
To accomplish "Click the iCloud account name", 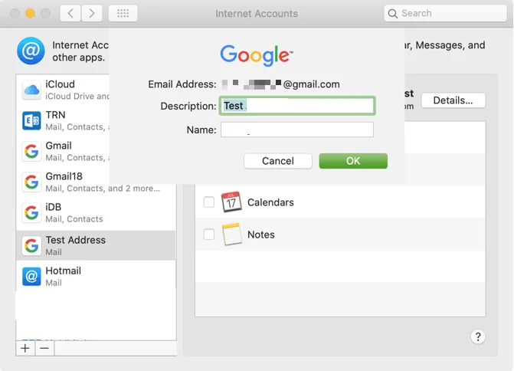I will (60, 84).
